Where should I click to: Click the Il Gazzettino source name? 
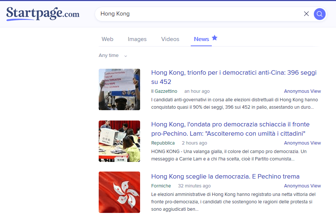(x=164, y=91)
